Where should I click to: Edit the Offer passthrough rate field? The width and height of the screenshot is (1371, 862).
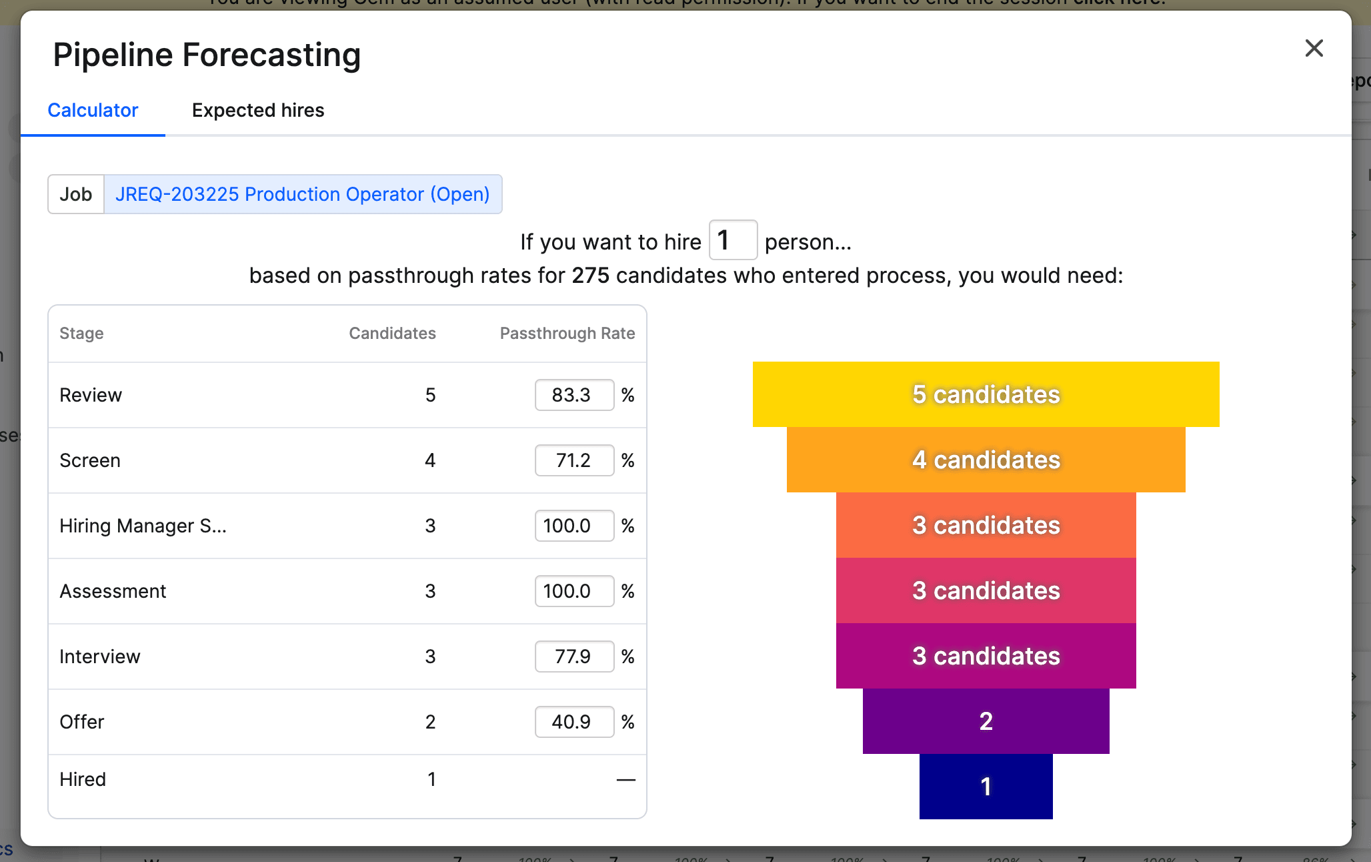[x=573, y=722]
